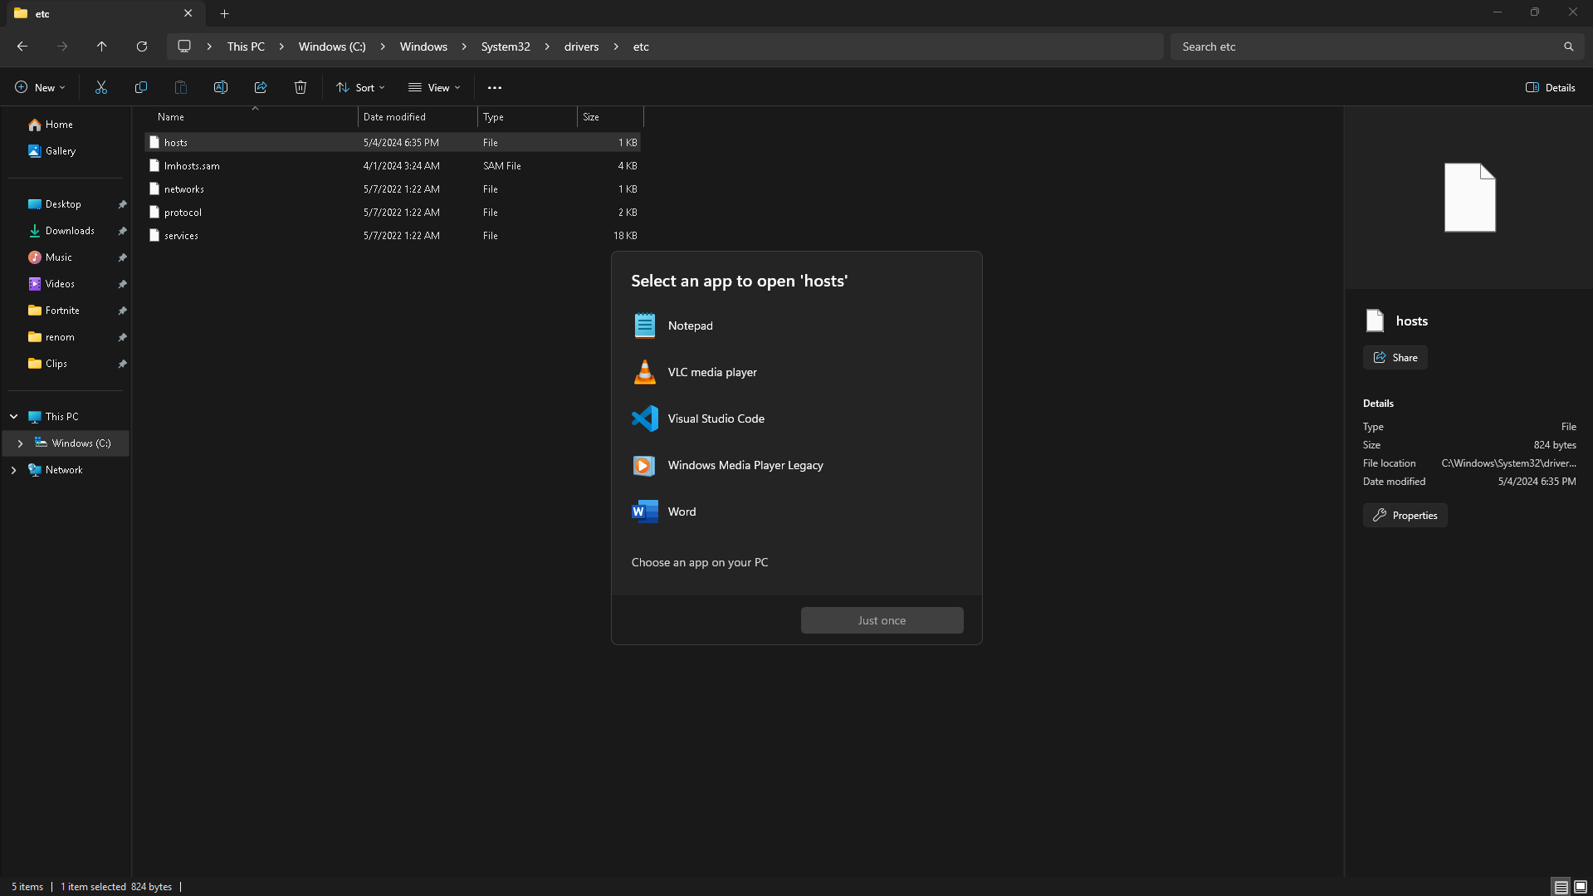Choose Visual Studio Code to open hosts
The image size is (1593, 896).
(x=796, y=419)
